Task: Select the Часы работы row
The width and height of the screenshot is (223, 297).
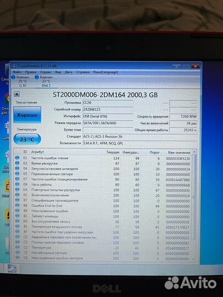Action: point(103,185)
